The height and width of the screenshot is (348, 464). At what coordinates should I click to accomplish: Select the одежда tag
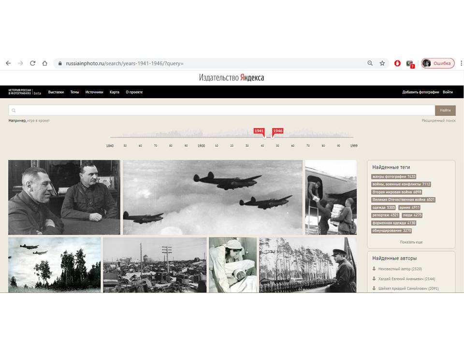click(383, 207)
